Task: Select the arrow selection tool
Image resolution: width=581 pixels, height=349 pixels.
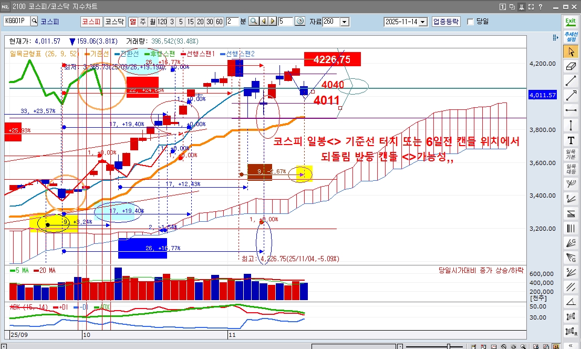Action: pos(570,52)
